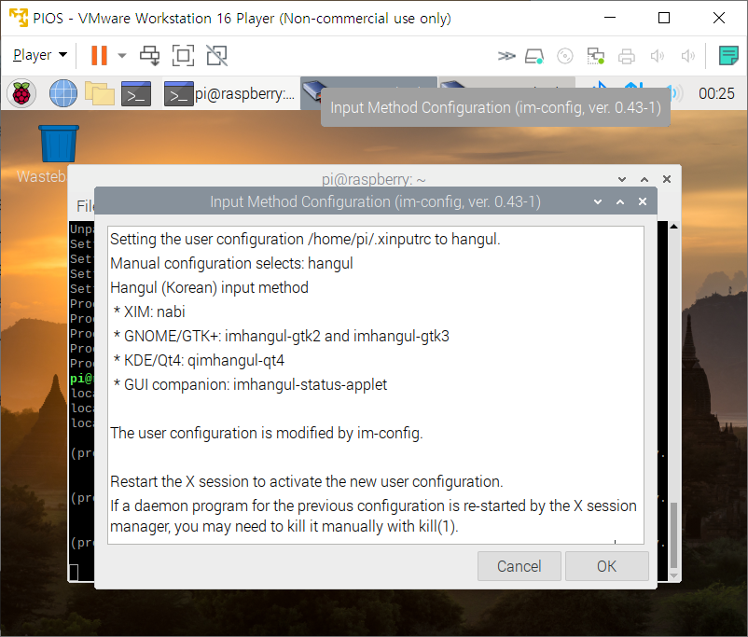Toggle the CD/DVD drive connection icon
This screenshot has height=637, width=748.
point(565,56)
